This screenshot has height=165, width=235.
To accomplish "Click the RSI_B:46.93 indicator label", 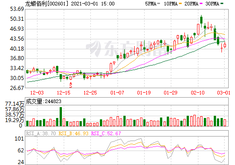I will click(x=73, y=133).
